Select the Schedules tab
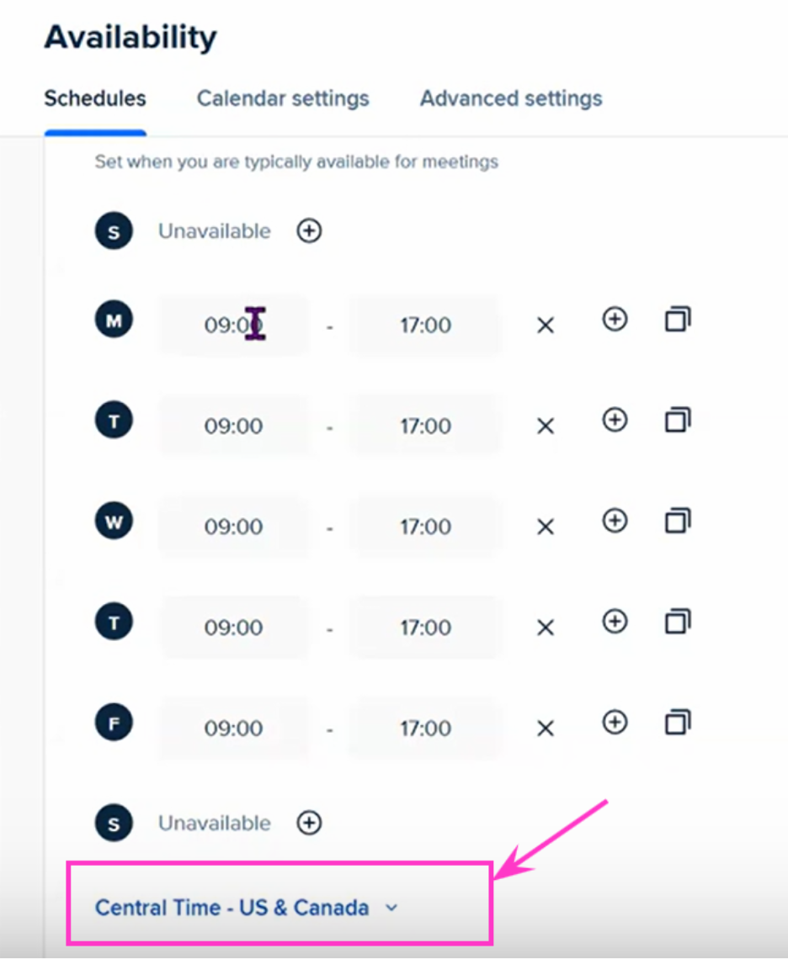The height and width of the screenshot is (959, 788). (95, 98)
